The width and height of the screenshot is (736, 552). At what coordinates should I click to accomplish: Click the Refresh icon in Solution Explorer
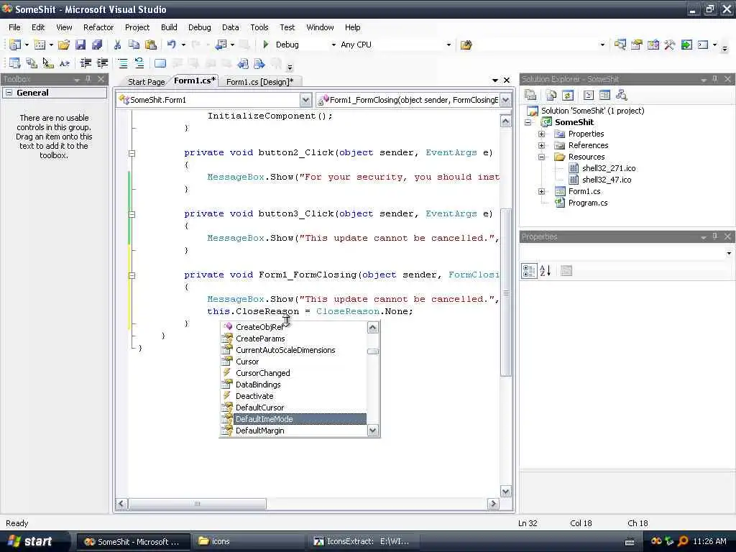568,96
